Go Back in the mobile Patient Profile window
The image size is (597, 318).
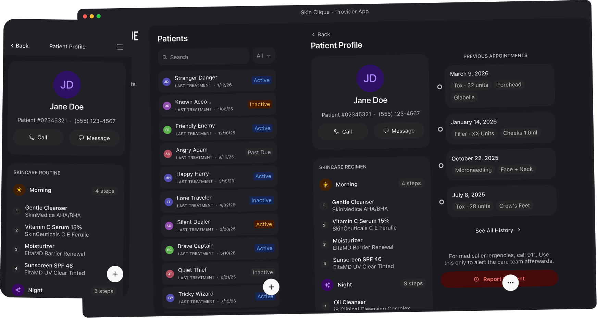click(20, 46)
